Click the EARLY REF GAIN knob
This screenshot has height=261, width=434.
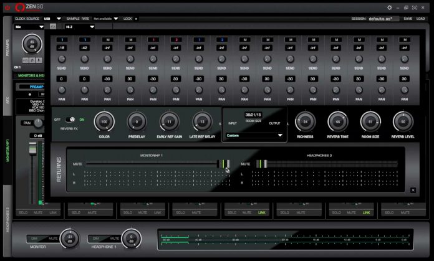click(169, 121)
